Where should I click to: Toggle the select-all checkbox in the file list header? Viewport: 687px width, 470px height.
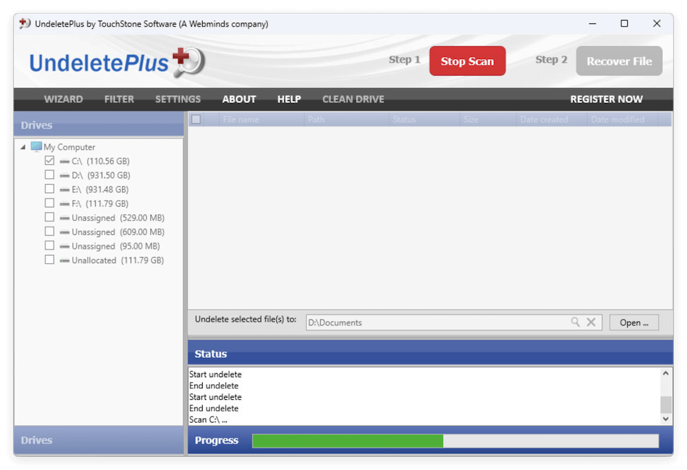click(x=196, y=118)
